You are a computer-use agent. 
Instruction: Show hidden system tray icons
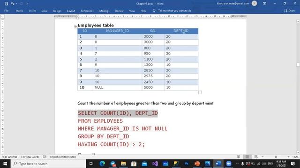(237, 164)
